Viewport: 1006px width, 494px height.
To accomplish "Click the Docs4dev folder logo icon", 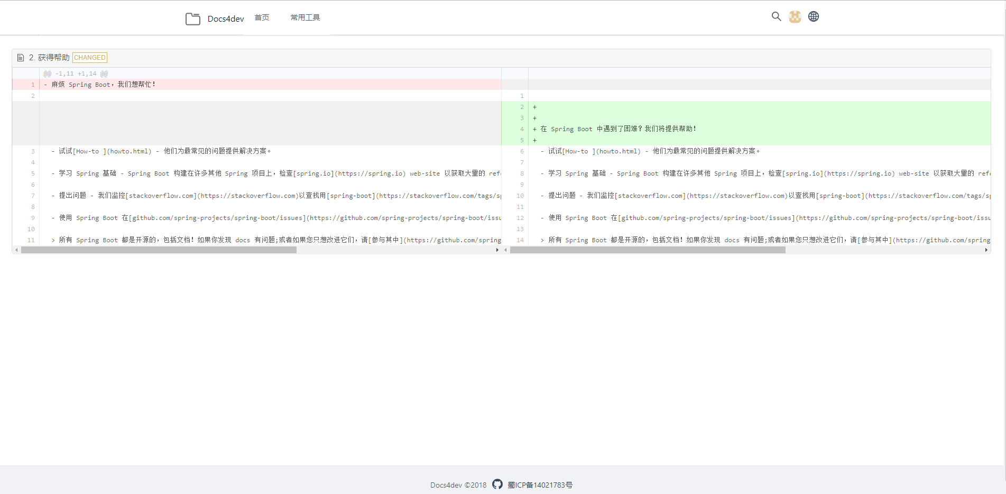I will click(192, 18).
